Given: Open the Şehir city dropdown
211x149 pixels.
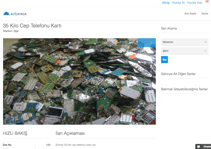Looking at the screenshot, I should pyautogui.click(x=185, y=51).
